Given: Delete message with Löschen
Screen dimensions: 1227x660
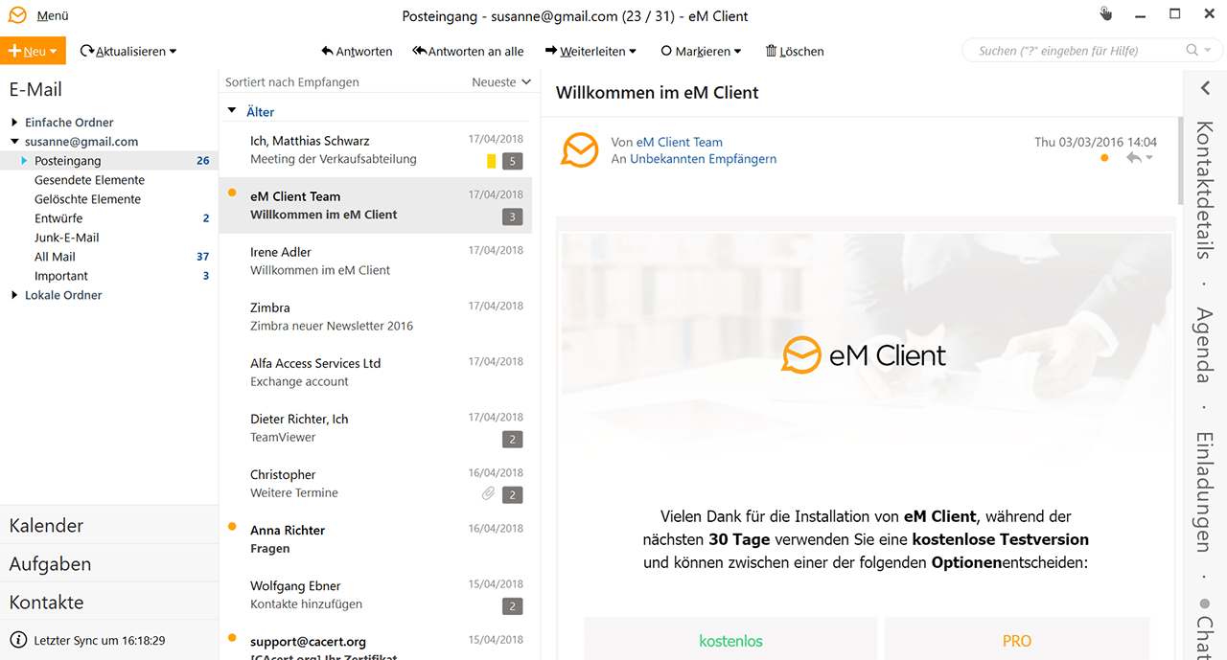Looking at the screenshot, I should (x=795, y=52).
